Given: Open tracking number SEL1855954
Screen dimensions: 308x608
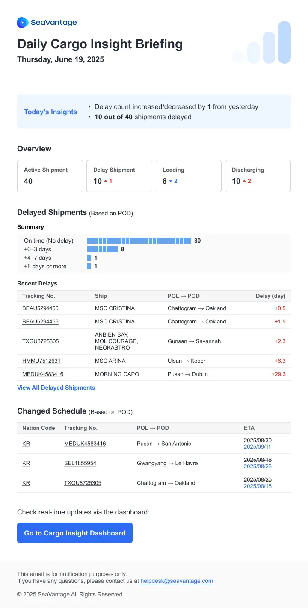Looking at the screenshot, I should click(80, 463).
